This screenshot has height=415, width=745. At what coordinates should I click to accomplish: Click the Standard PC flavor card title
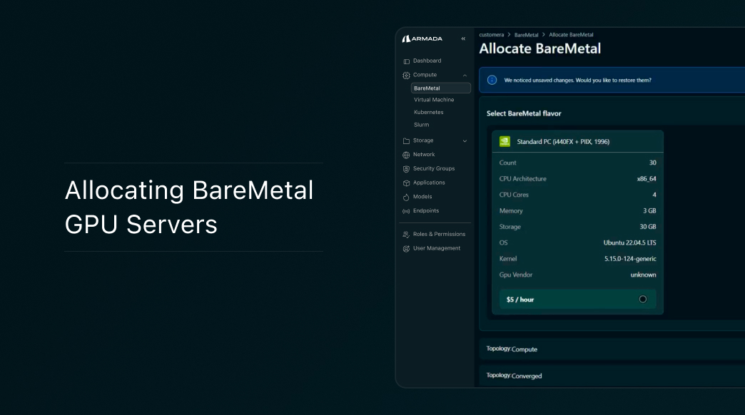pyautogui.click(x=563, y=141)
